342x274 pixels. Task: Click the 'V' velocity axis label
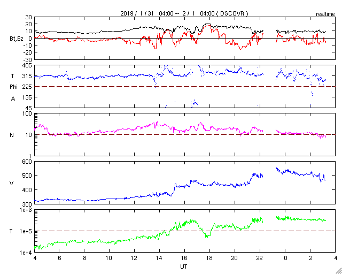tap(12, 183)
